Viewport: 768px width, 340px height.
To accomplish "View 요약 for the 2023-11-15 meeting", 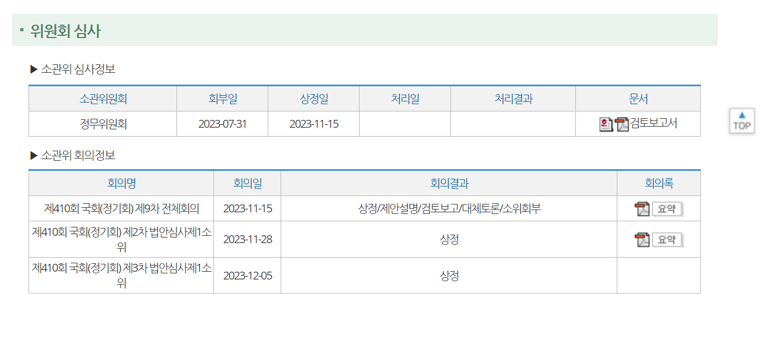I will [x=667, y=209].
